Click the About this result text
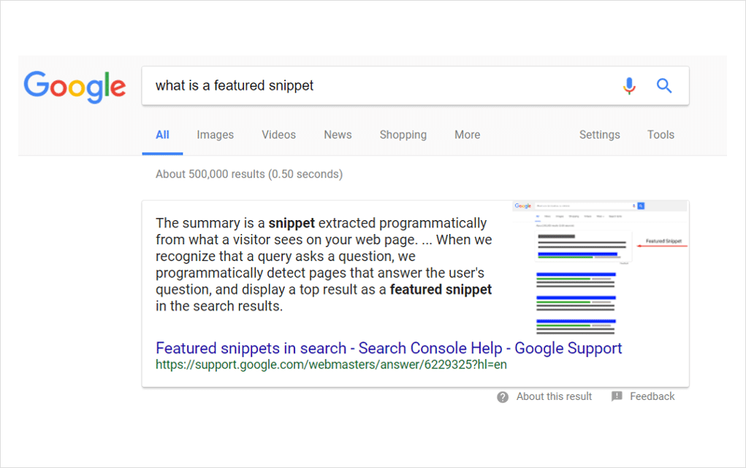 point(554,396)
